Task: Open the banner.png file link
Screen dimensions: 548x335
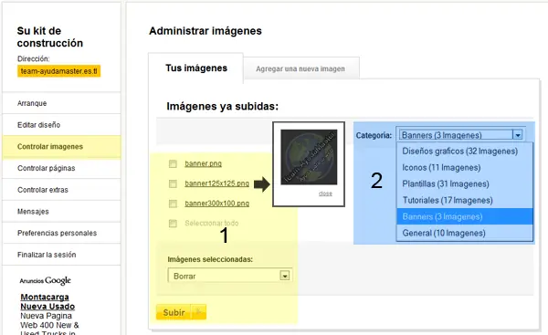Action: [203, 163]
